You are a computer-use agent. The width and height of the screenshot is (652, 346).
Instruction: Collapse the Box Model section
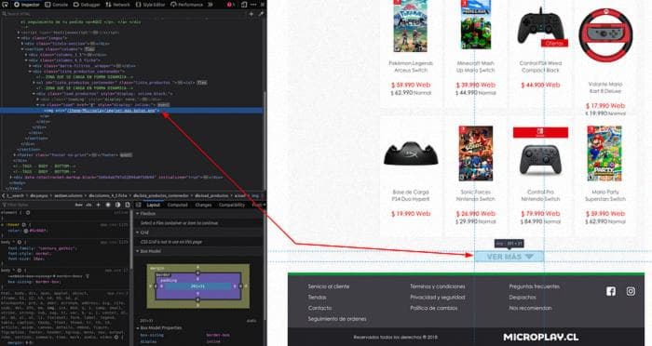[138, 251]
